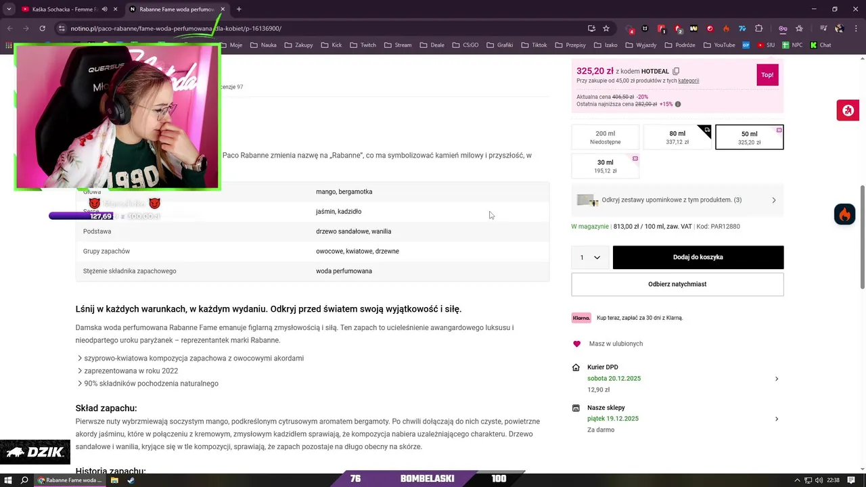The image size is (866, 487).
Task: Open the lowest price info tooltip
Action: pyautogui.click(x=678, y=104)
